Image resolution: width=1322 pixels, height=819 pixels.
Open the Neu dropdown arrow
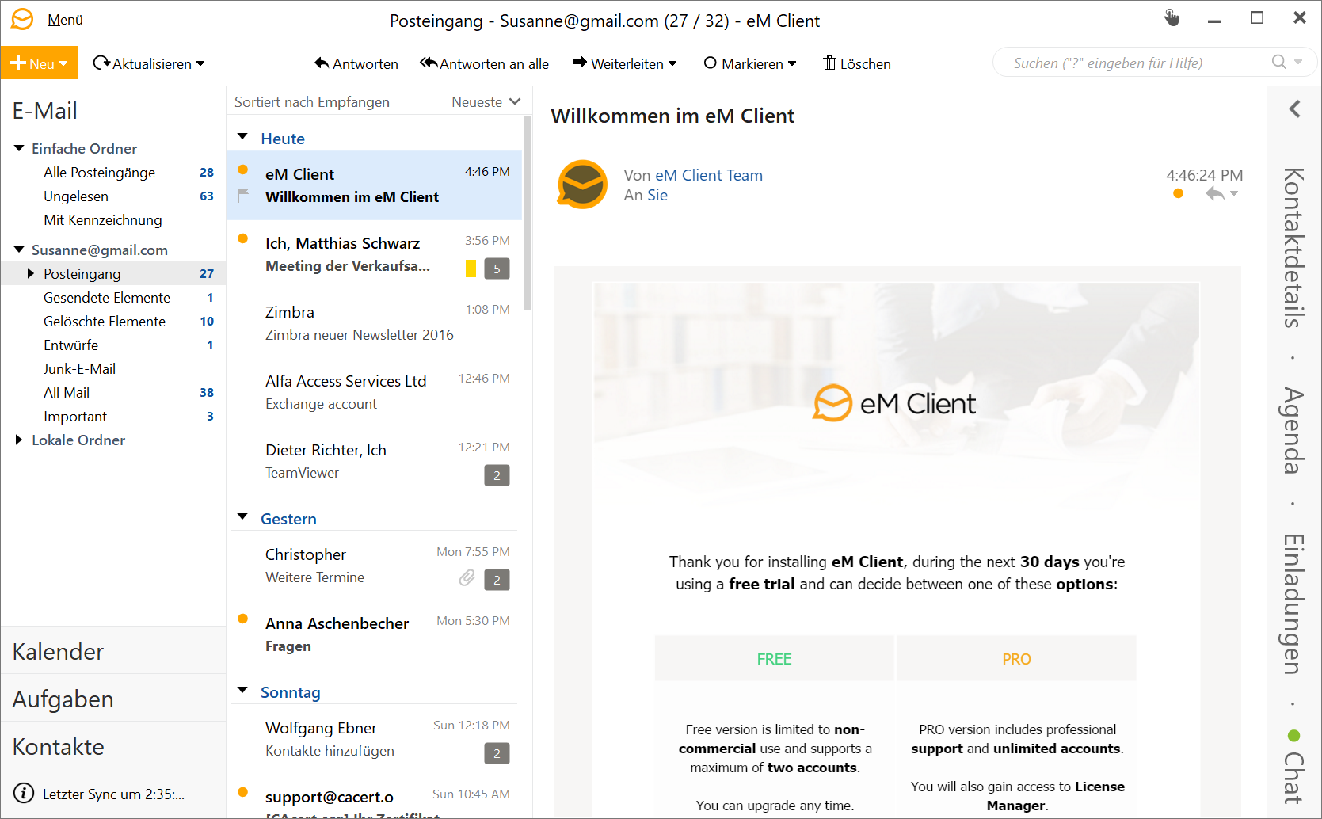pyautogui.click(x=63, y=64)
